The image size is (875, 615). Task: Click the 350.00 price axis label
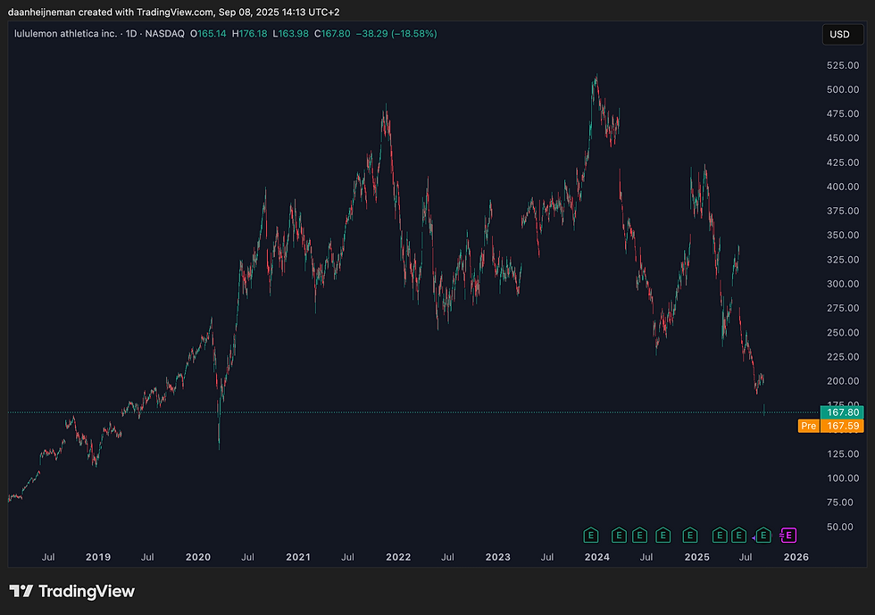coord(843,235)
